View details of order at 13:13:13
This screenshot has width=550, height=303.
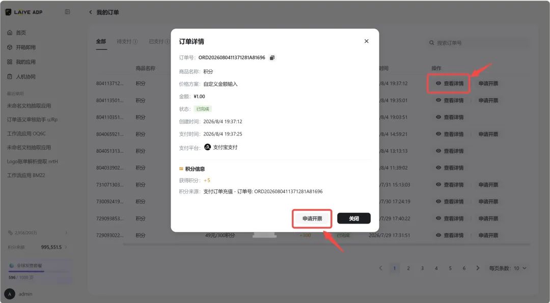pos(449,151)
